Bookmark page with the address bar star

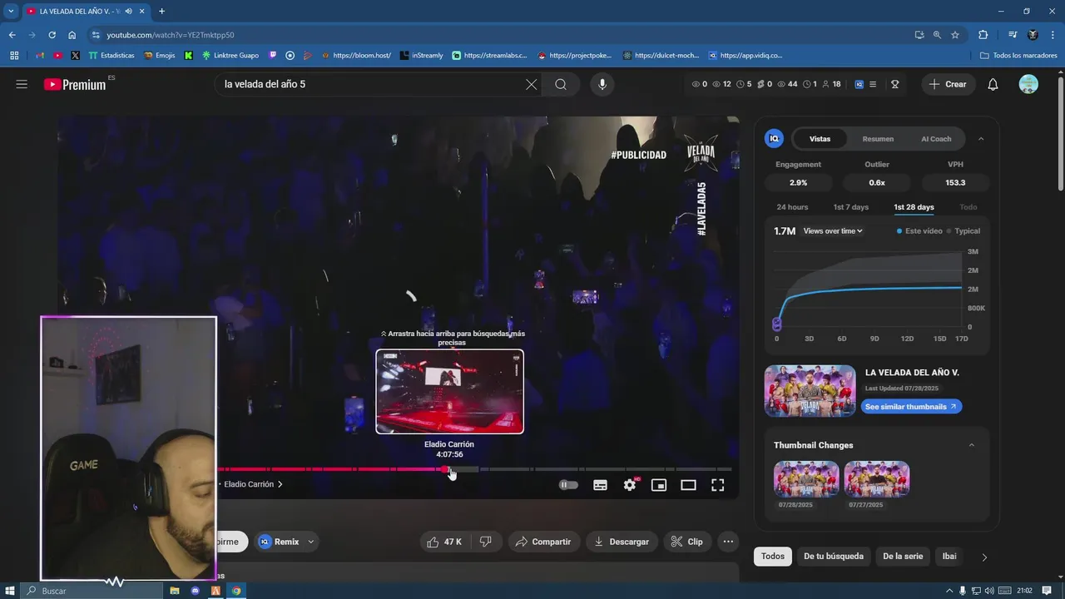coord(955,35)
